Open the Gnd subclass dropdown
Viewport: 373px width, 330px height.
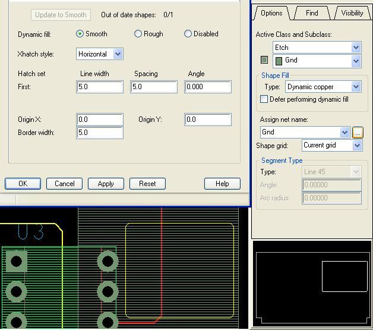click(356, 61)
